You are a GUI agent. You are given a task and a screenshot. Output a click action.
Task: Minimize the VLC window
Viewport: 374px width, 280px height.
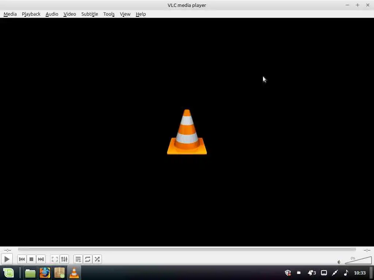347,5
